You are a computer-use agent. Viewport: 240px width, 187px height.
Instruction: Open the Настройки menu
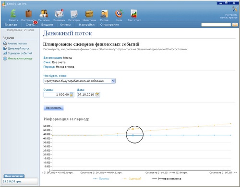(87, 25)
